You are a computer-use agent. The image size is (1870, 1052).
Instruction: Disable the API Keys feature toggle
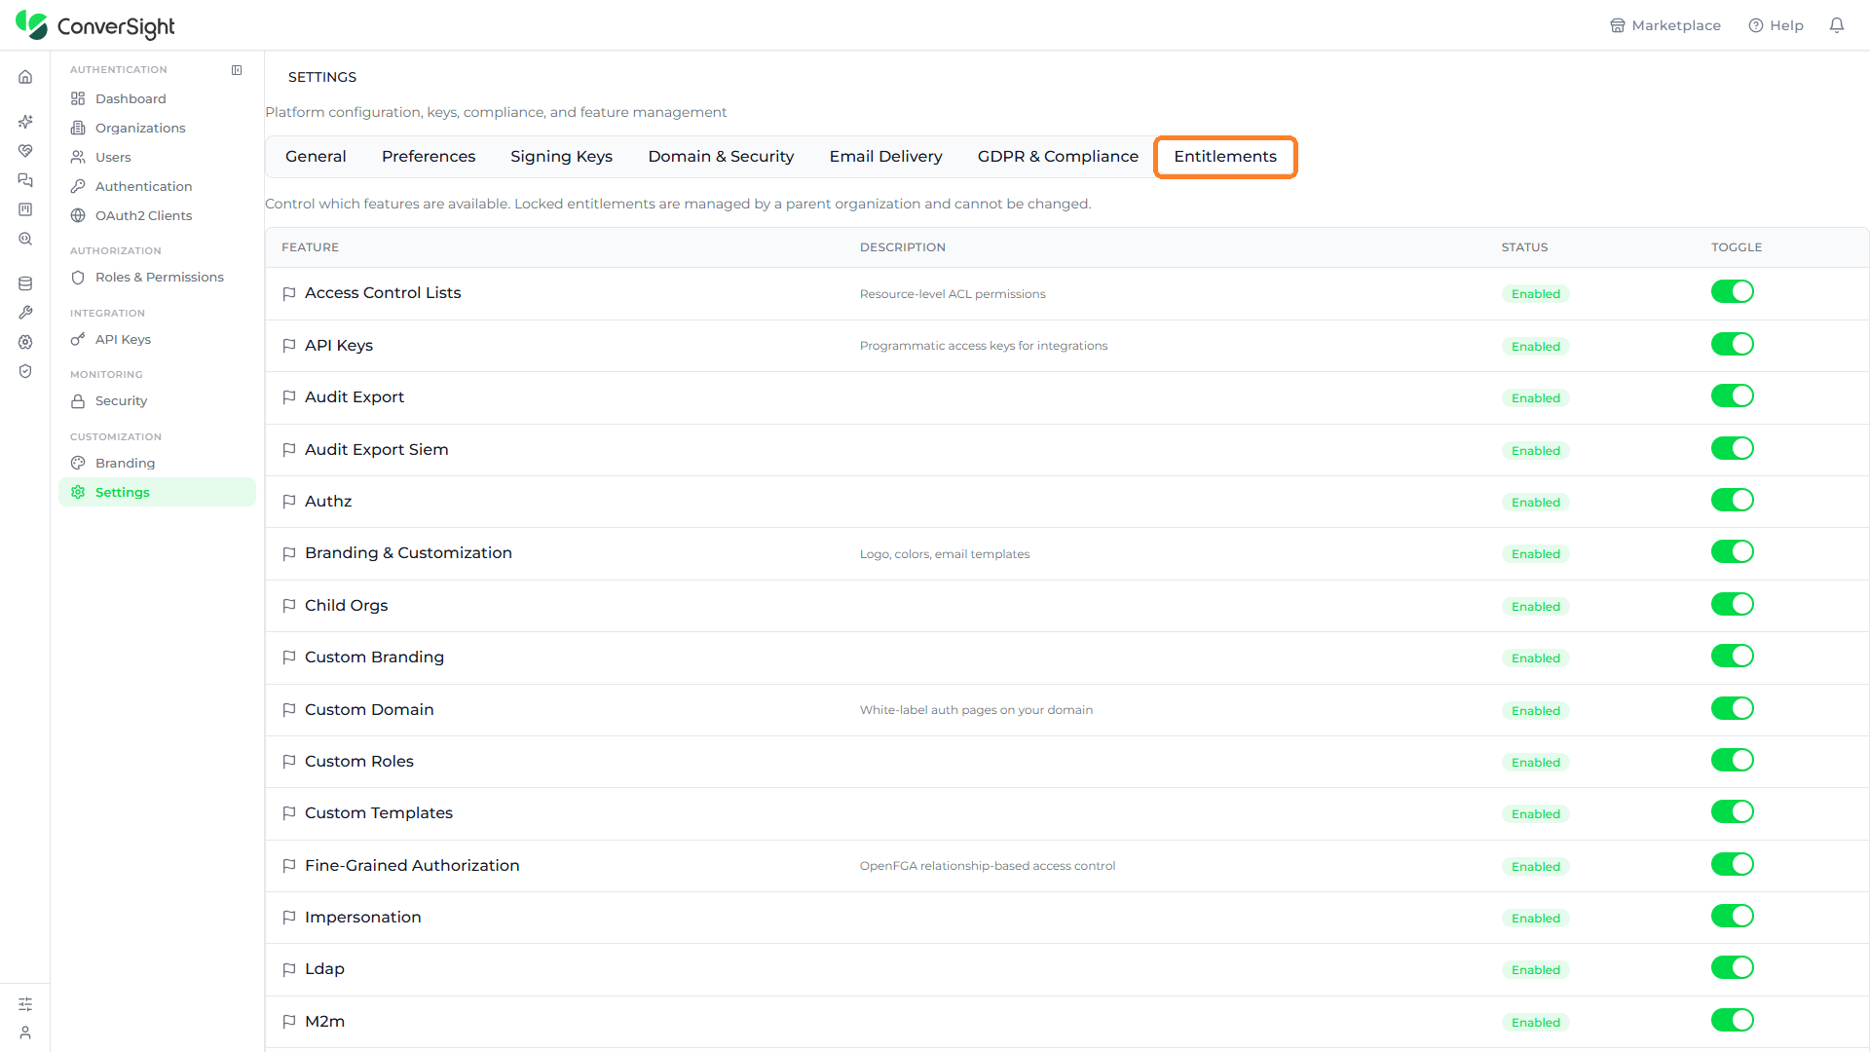1733,344
